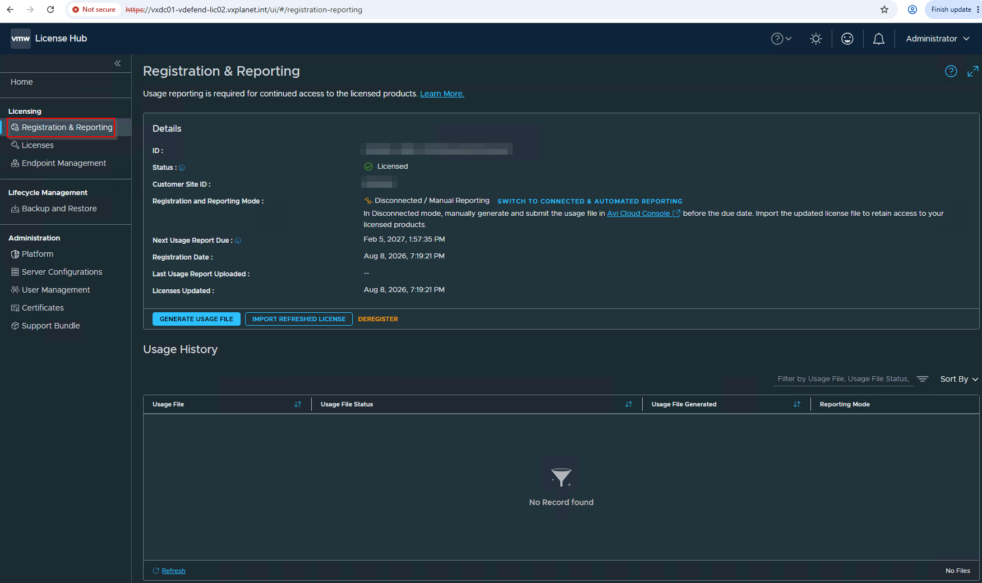The height and width of the screenshot is (583, 982).
Task: Click the No Files count text
Action: point(958,571)
